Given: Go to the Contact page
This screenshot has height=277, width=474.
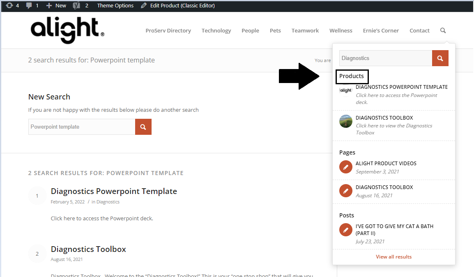Looking at the screenshot, I should 419,30.
